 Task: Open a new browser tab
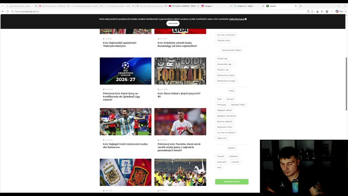[300, 6]
